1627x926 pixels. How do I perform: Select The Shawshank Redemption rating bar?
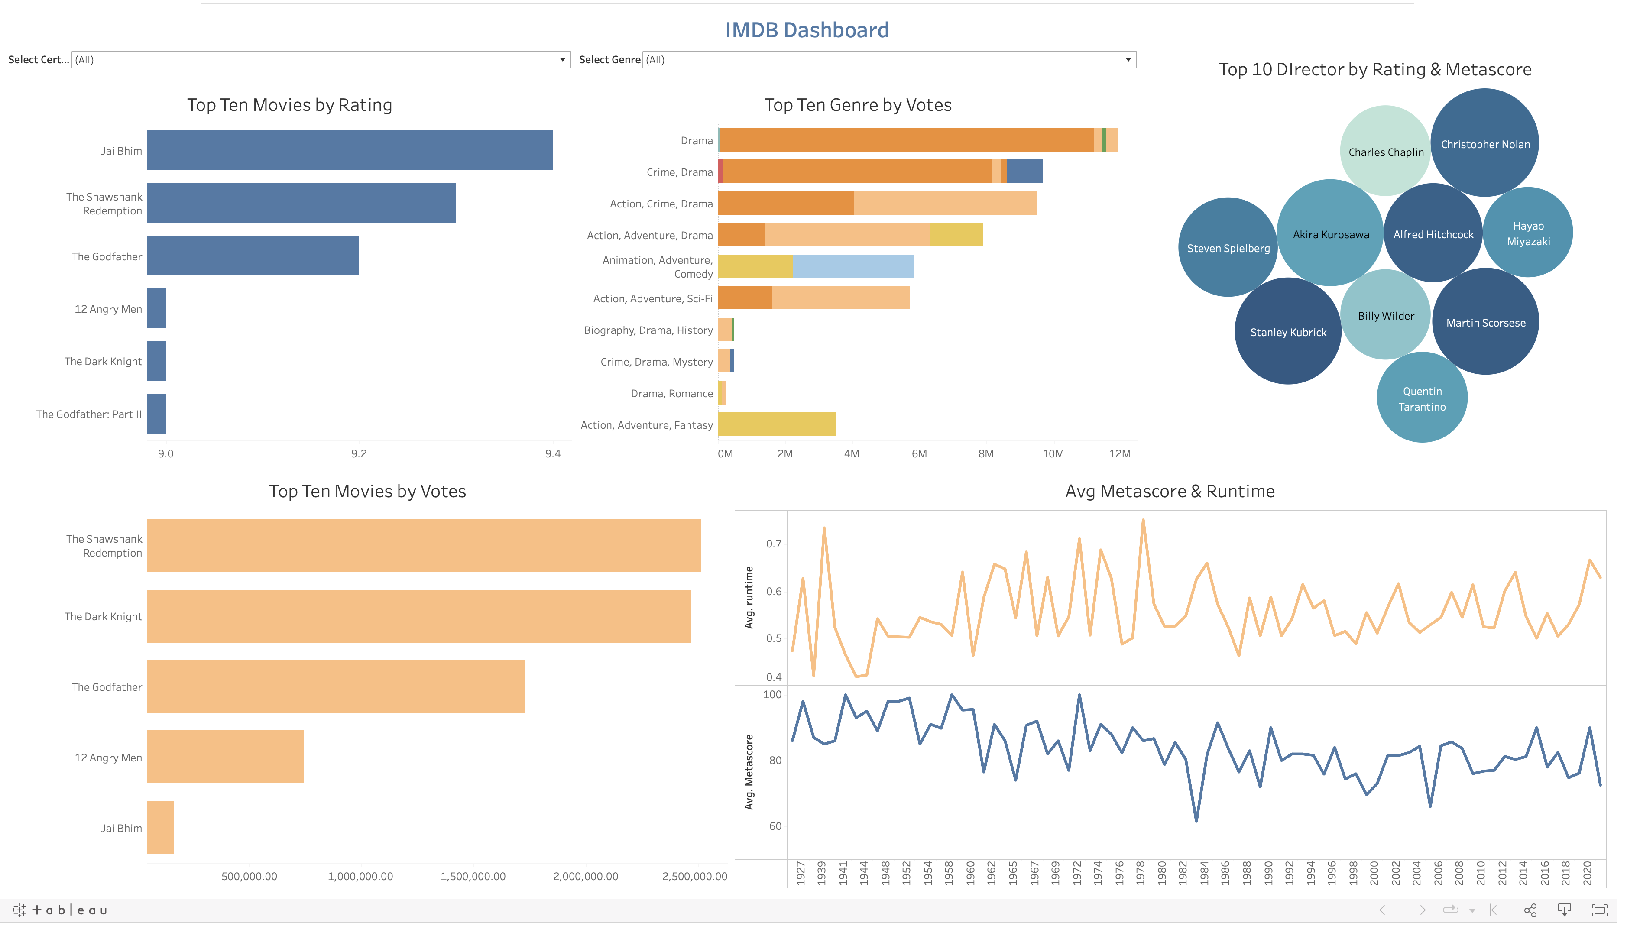(301, 203)
